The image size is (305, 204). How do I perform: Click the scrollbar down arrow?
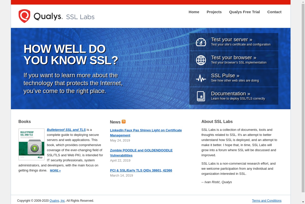click(303, 202)
